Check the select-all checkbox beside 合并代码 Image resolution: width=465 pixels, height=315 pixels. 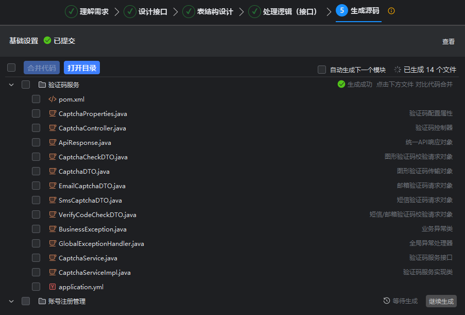pyautogui.click(x=11, y=68)
